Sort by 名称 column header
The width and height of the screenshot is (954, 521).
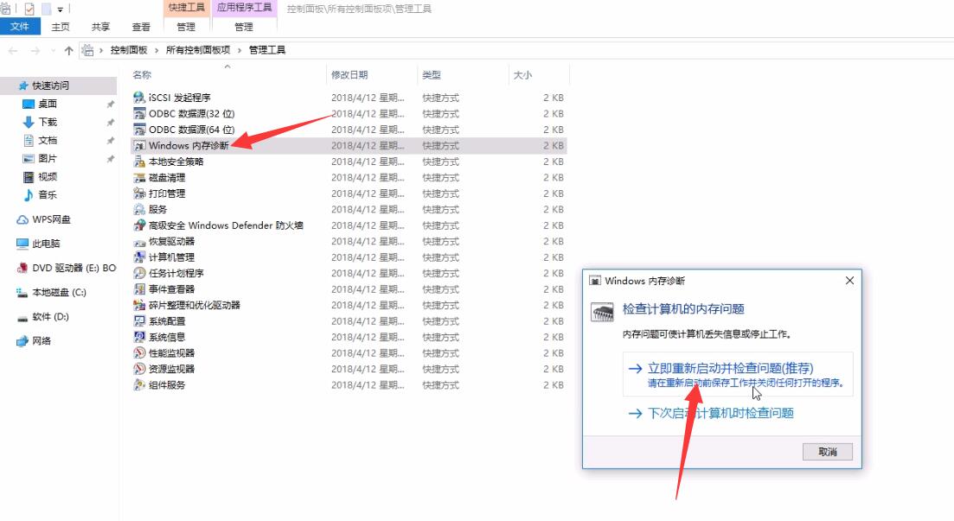click(x=228, y=75)
